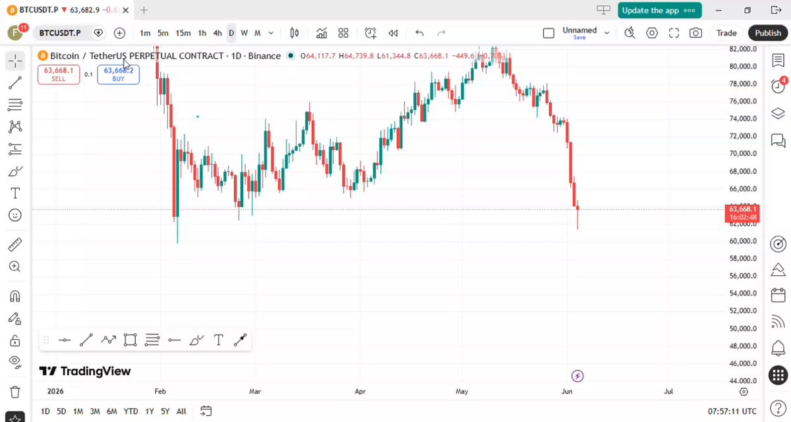Expand the timeframe interval dropdown
The image size is (791, 422).
[272, 33]
